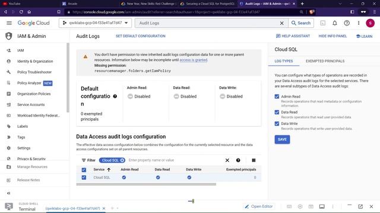The height and width of the screenshot is (213, 380).
Task: Open Policy Analyzer
Action: pos(29,83)
